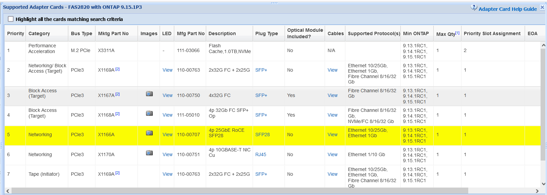Click footnote [2] beside X1167A part

coord(117,94)
